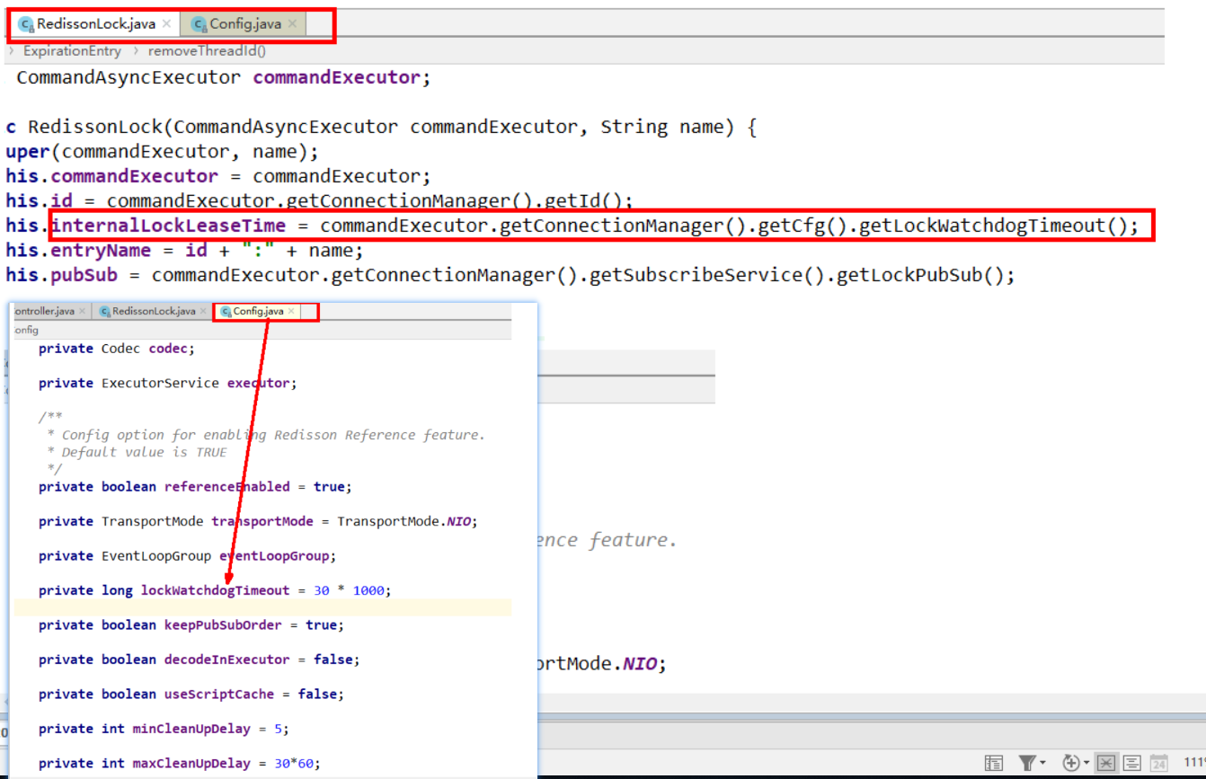The height and width of the screenshot is (779, 1206).
Task: Click the uper(commandExecutor, name) call
Action: point(163,151)
